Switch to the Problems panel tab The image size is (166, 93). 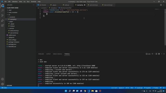pos(41,54)
